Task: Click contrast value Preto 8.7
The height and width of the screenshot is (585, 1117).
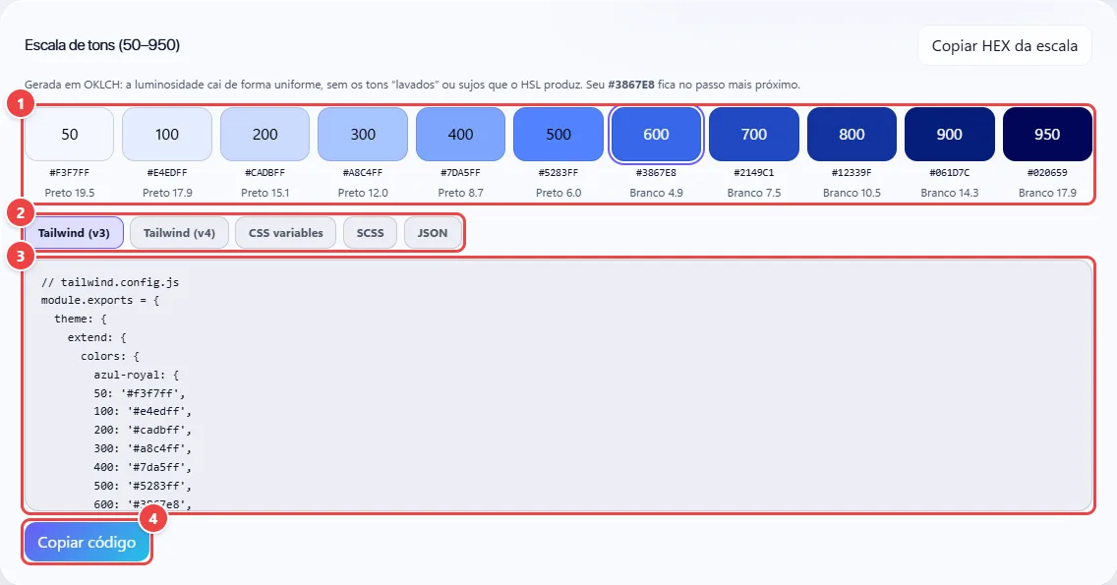Action: click(460, 193)
